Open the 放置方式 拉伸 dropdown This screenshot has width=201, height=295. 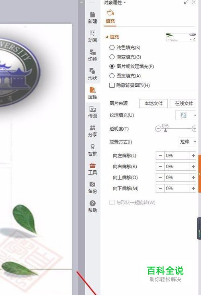click(188, 142)
